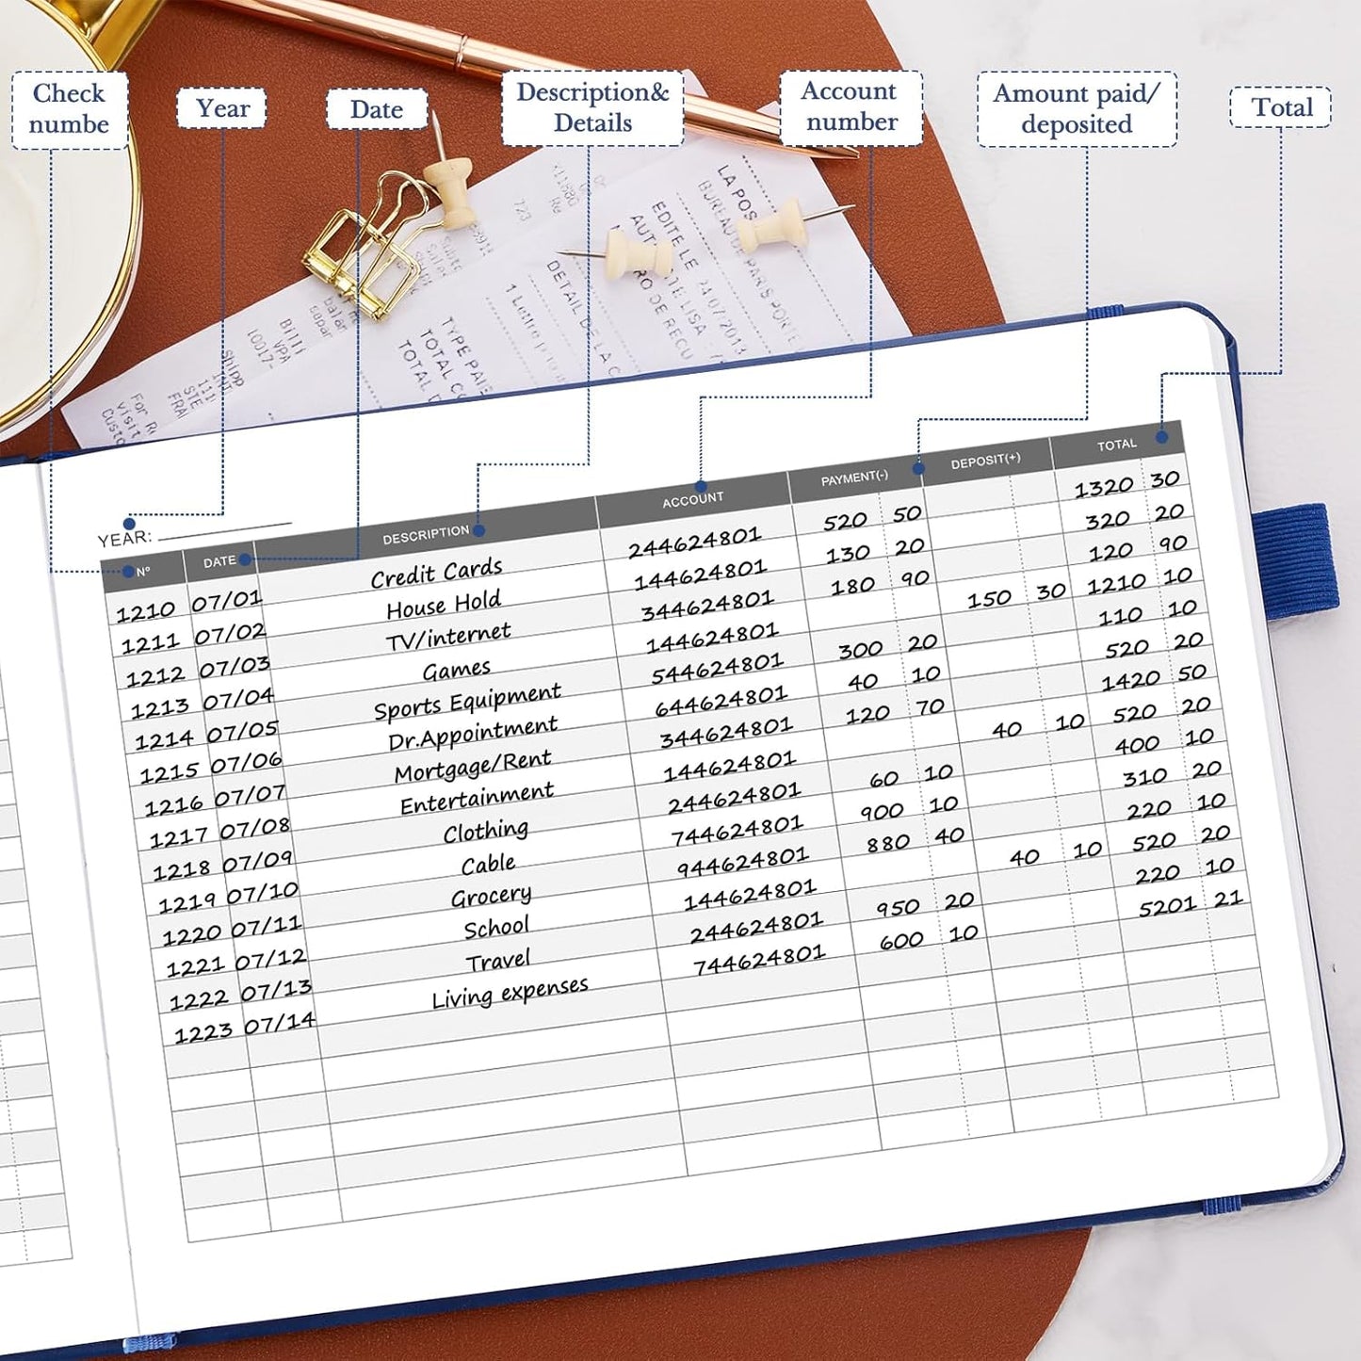Select the DATE column header
The image size is (1361, 1361).
point(219,561)
